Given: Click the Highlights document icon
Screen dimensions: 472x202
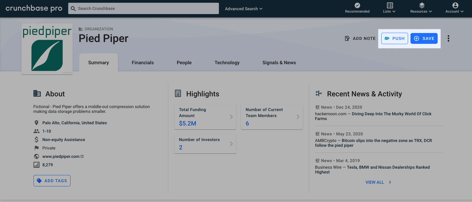Looking at the screenshot, I should click(x=178, y=93).
